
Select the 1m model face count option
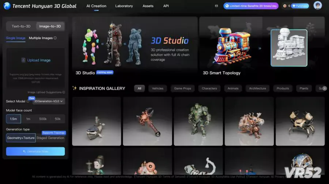(x=28, y=119)
